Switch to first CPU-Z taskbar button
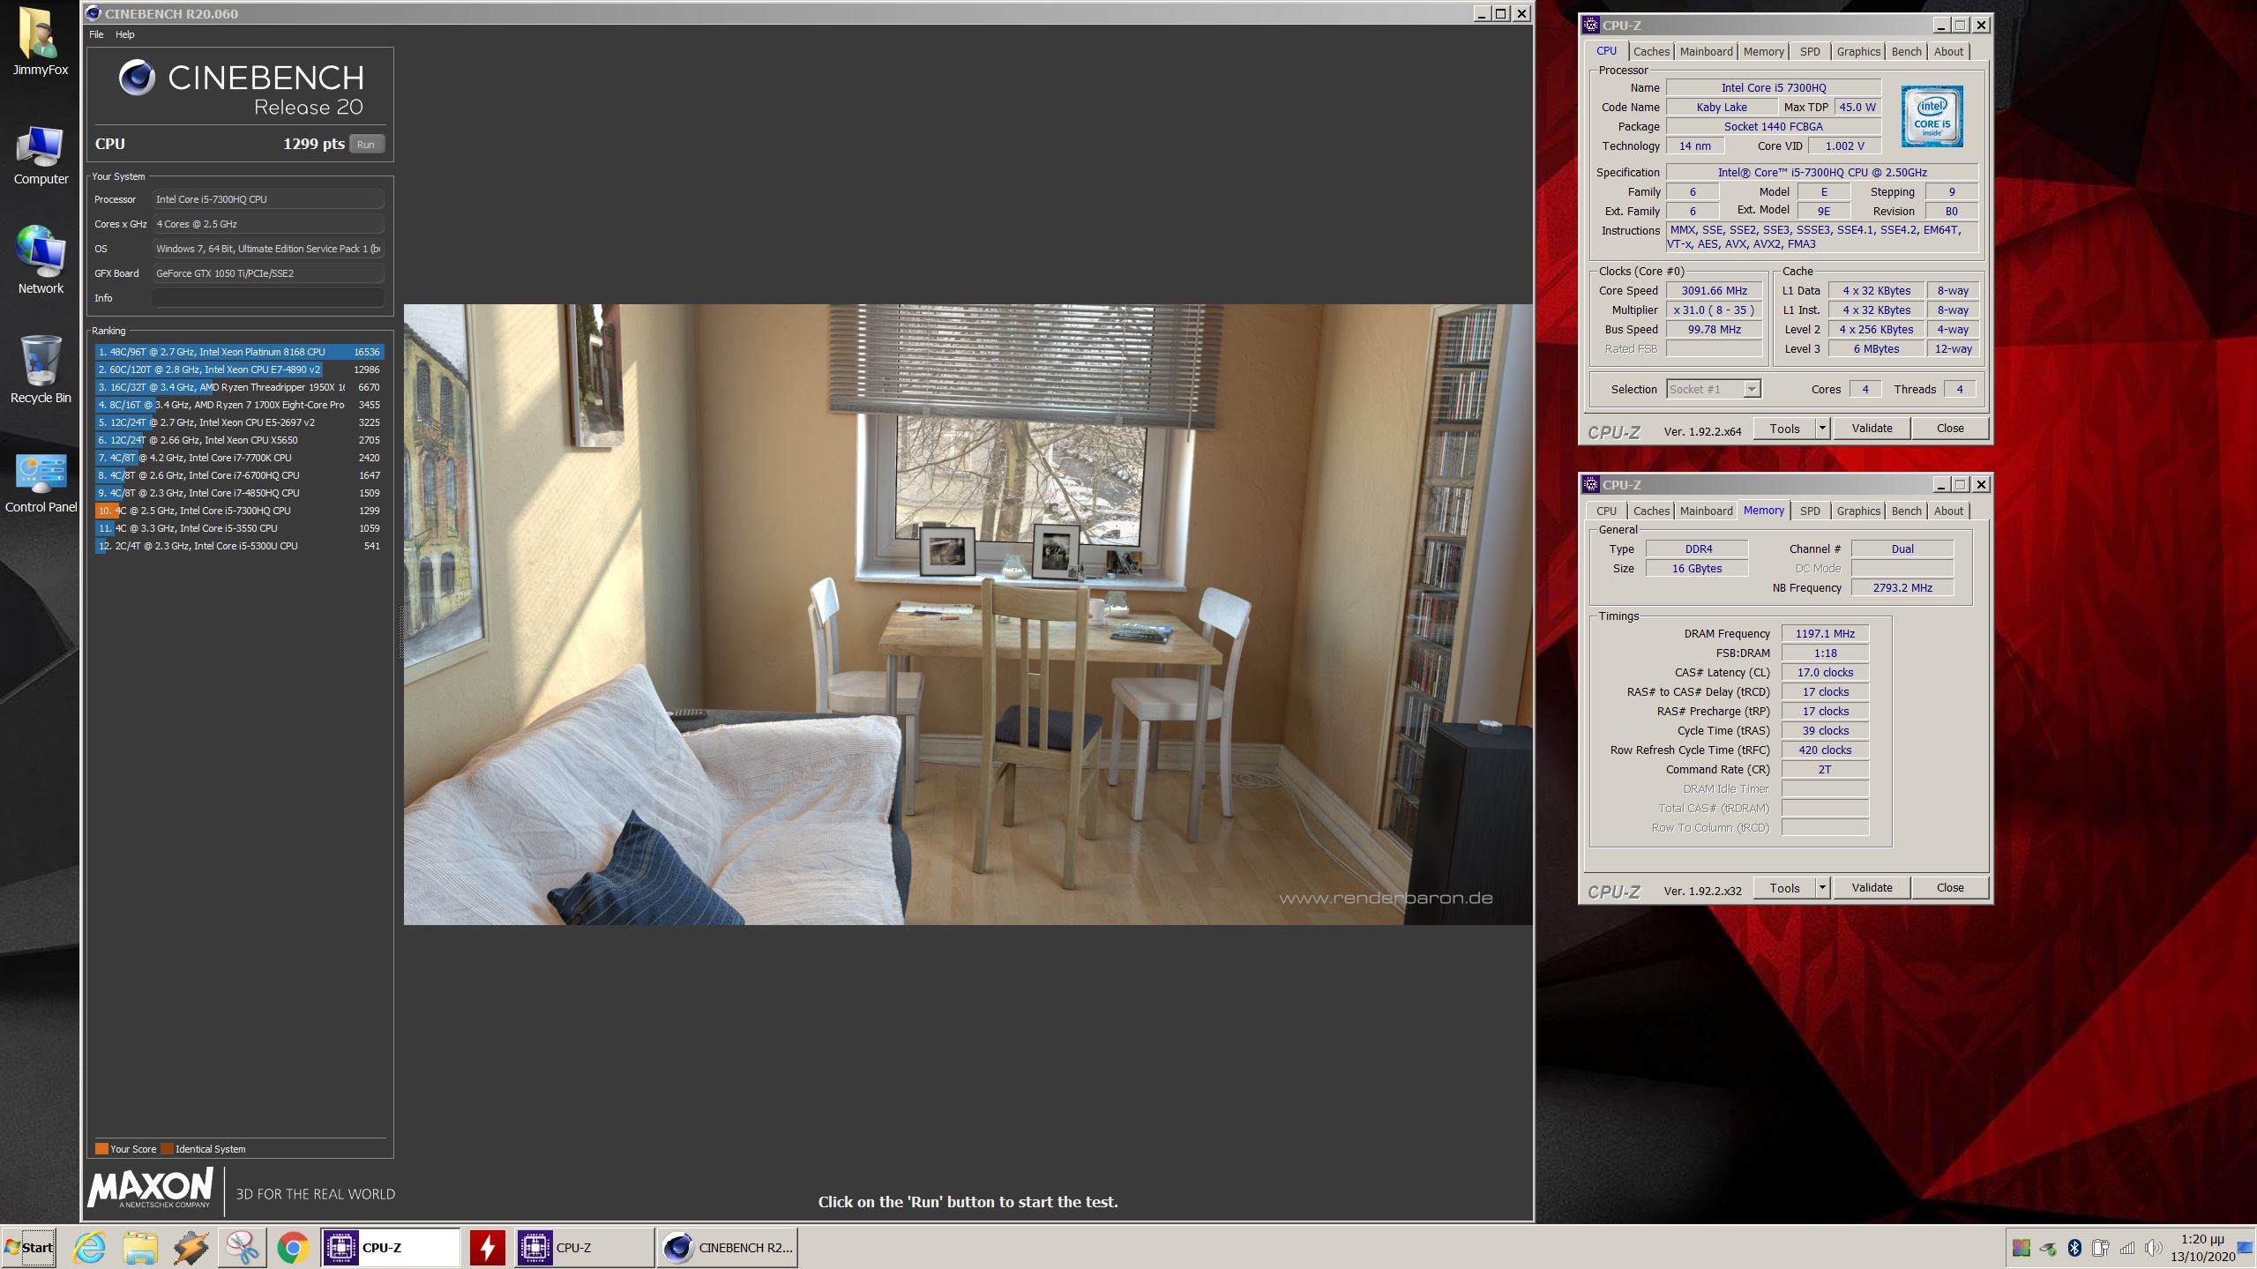2257x1269 pixels. tap(390, 1247)
